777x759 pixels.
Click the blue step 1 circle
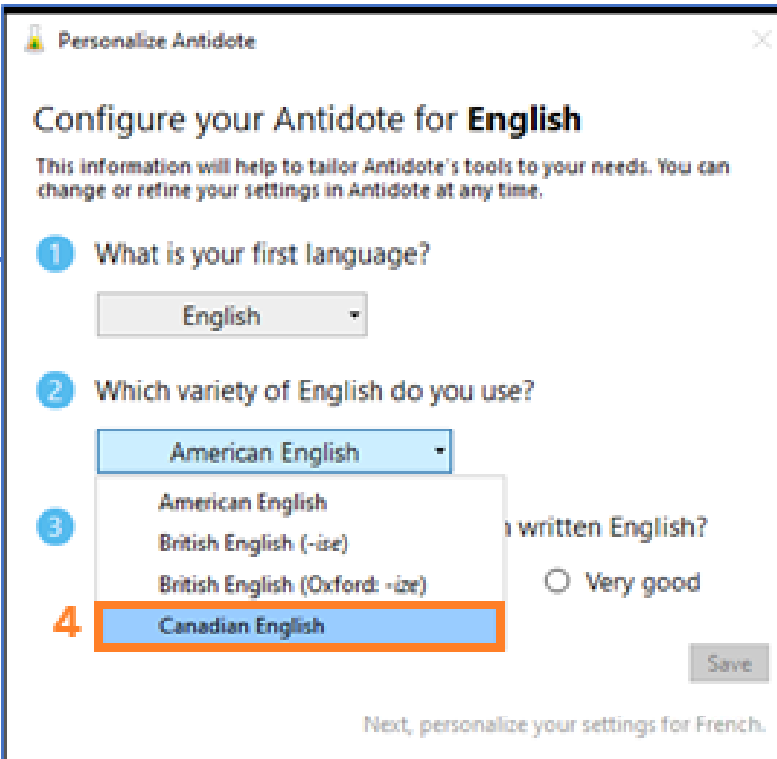[x=53, y=256]
